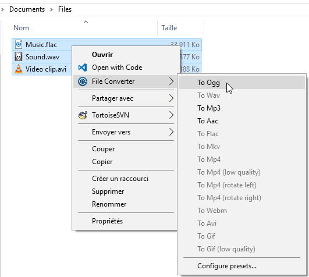The image size is (309, 277).
Task: Convert with the To Mp3 preset
Action: coord(209,108)
